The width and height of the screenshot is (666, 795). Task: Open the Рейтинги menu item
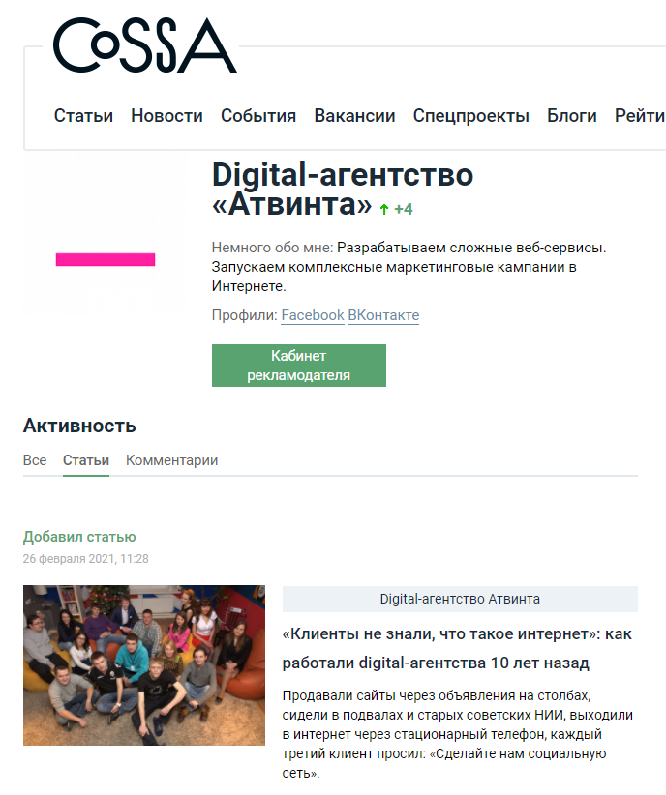640,116
